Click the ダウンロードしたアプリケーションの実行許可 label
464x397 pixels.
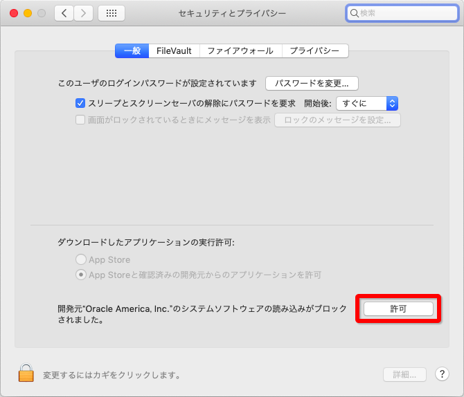click(x=146, y=242)
